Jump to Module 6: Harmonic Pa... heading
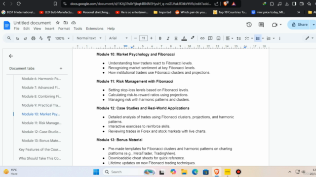 41,79
